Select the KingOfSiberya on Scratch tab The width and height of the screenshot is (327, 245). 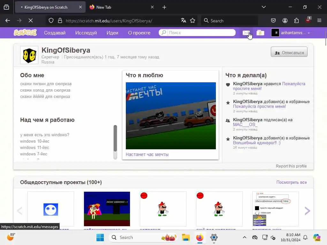50,7
